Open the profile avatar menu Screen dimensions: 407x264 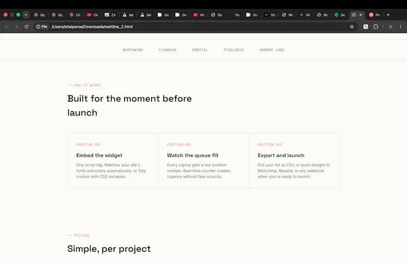[x=390, y=27]
